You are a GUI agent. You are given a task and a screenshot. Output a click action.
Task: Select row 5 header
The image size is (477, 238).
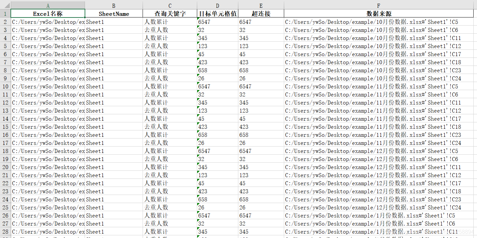(x=5, y=46)
